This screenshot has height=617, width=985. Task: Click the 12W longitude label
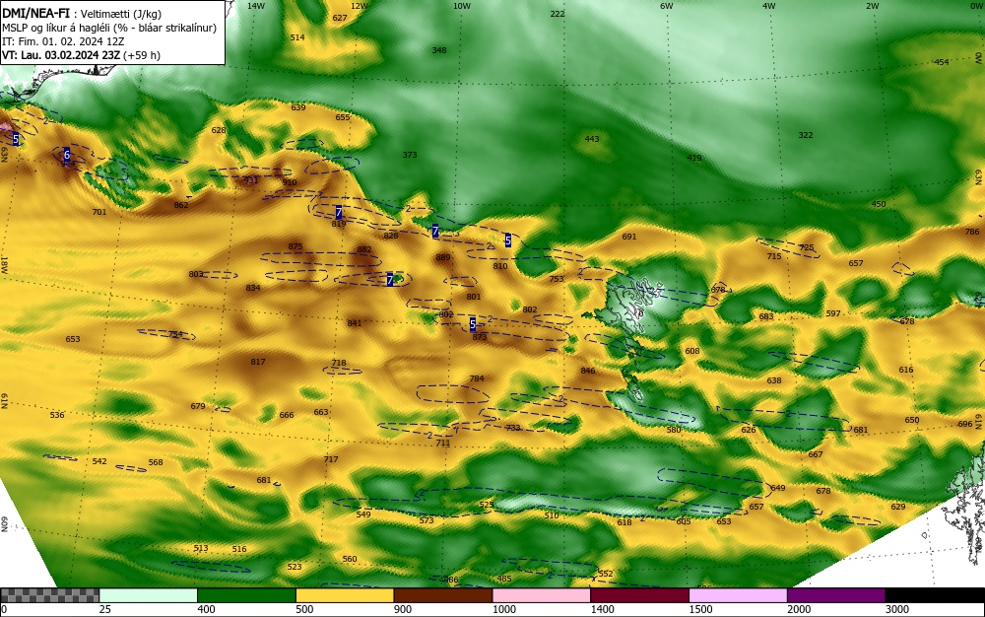point(360,6)
